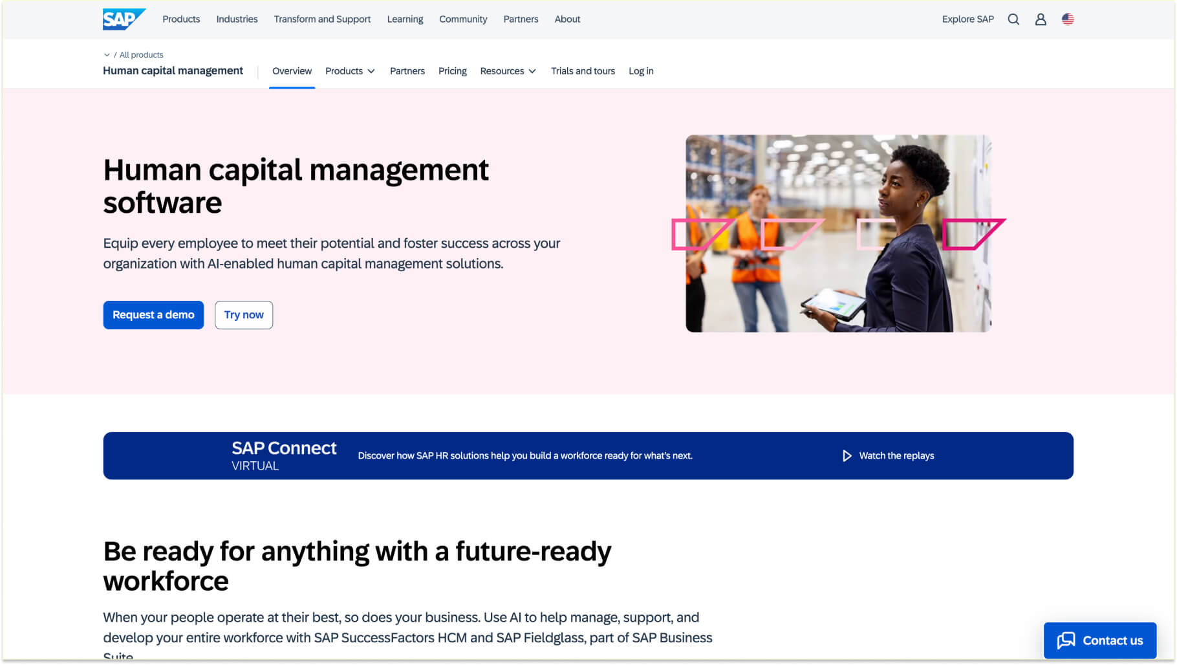Open the Transform and Support menu

322,19
